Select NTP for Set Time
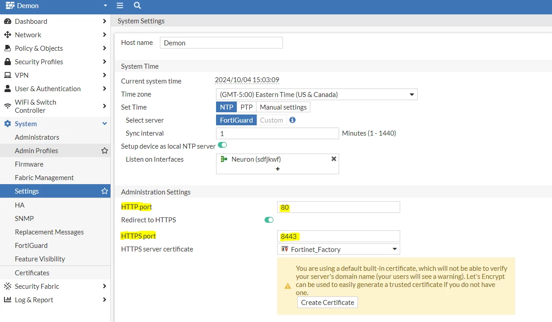 (226, 107)
